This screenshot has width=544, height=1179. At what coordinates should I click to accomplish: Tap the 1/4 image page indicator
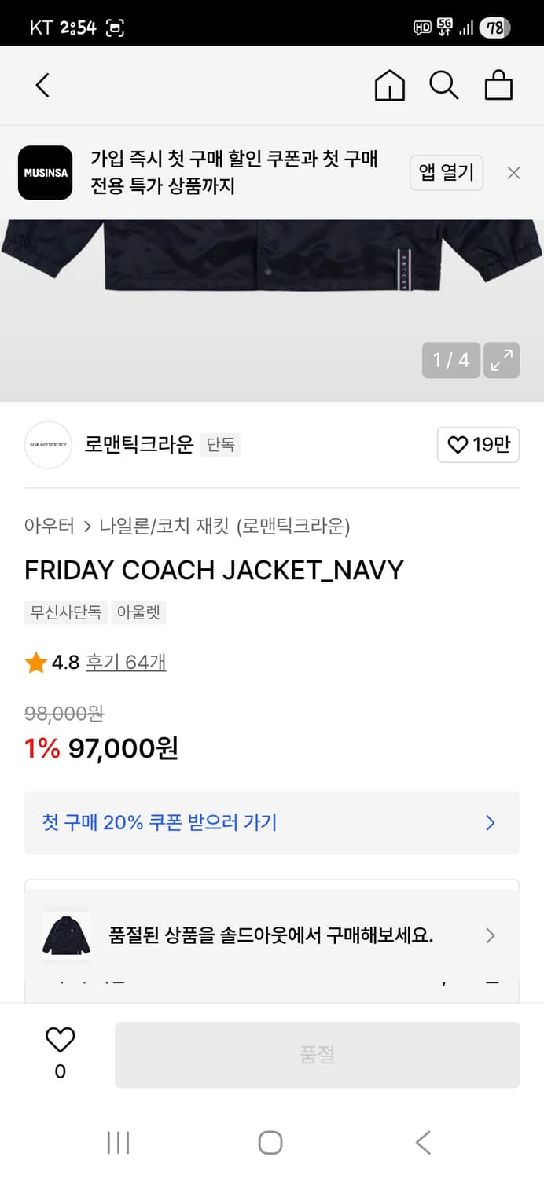tap(451, 360)
